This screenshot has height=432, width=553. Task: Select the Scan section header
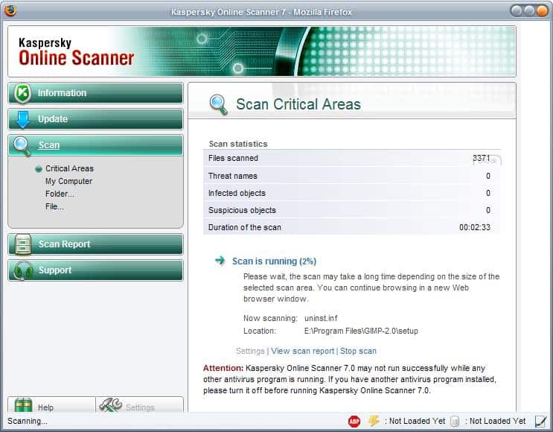pyautogui.click(x=95, y=145)
